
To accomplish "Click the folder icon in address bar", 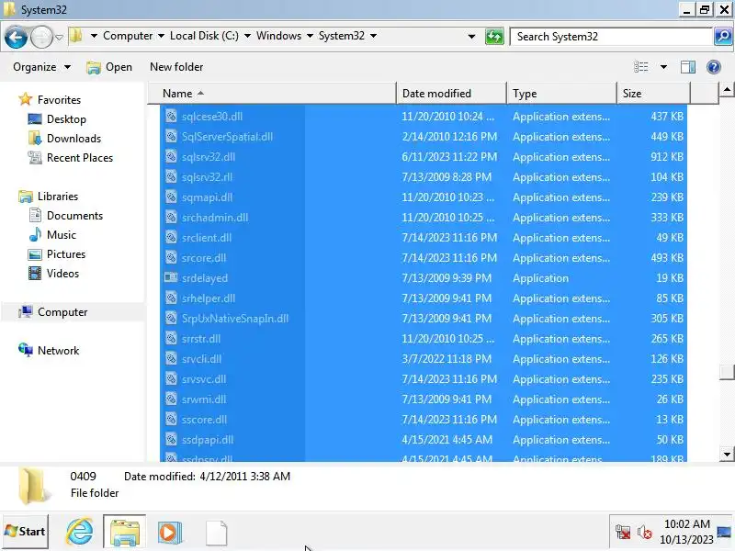I will [76, 36].
